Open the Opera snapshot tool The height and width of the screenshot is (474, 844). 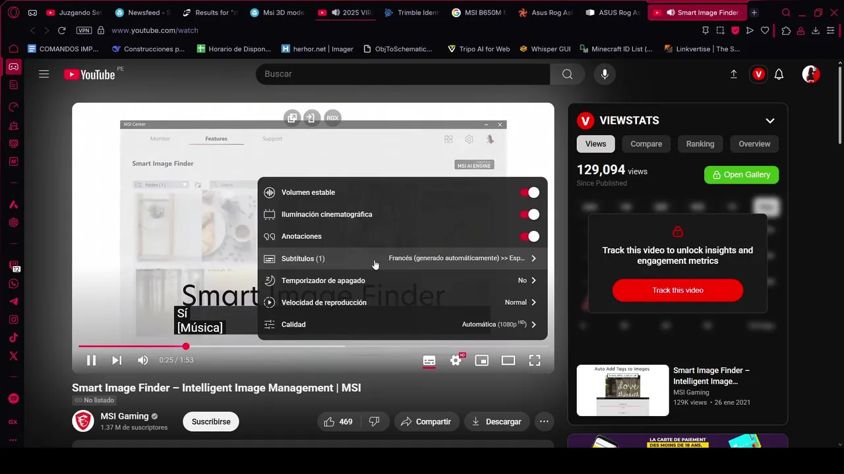point(720,30)
